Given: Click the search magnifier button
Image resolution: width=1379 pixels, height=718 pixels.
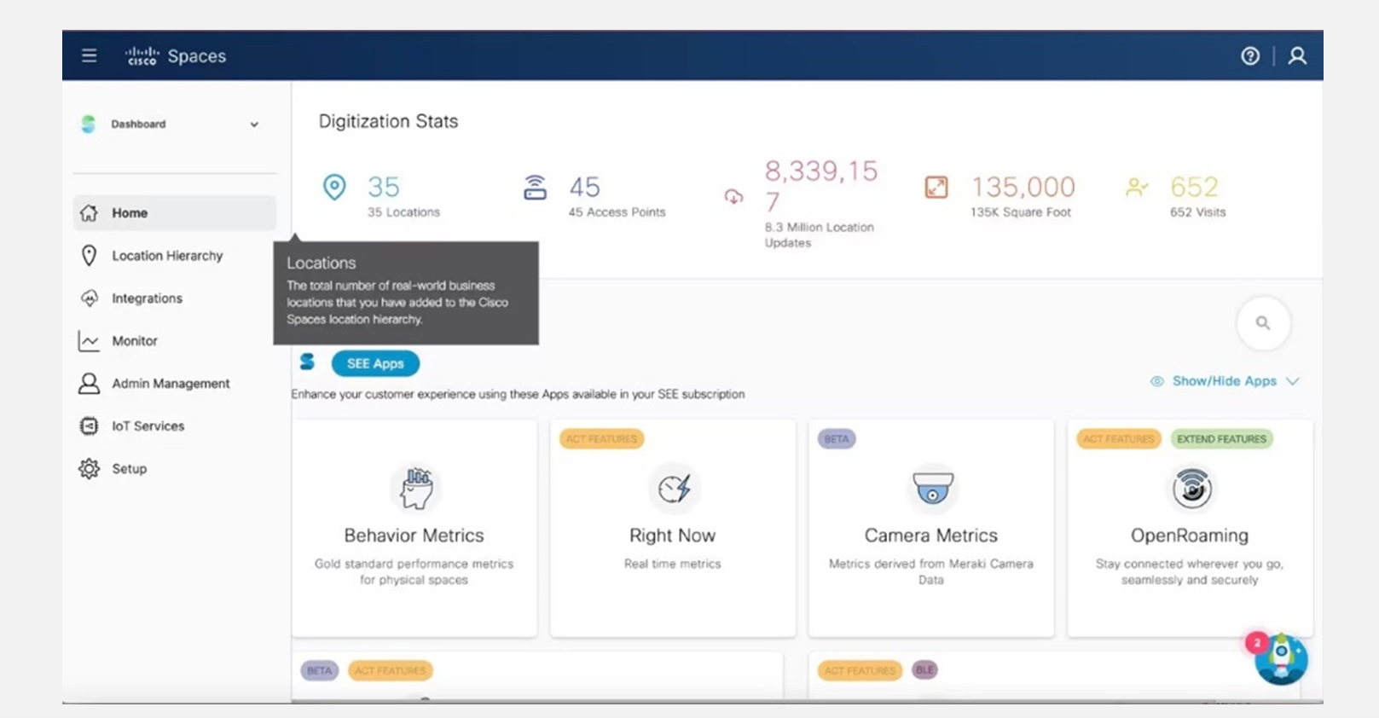Looking at the screenshot, I should (x=1263, y=323).
